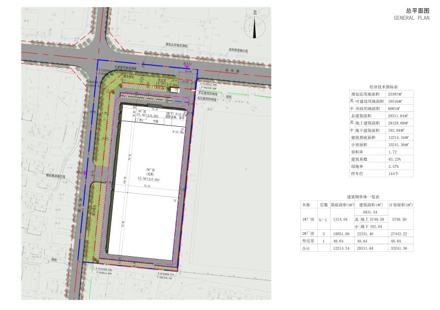Select the 计容面积 row label in indicators table
This screenshot has height=310, width=440.
point(359,145)
